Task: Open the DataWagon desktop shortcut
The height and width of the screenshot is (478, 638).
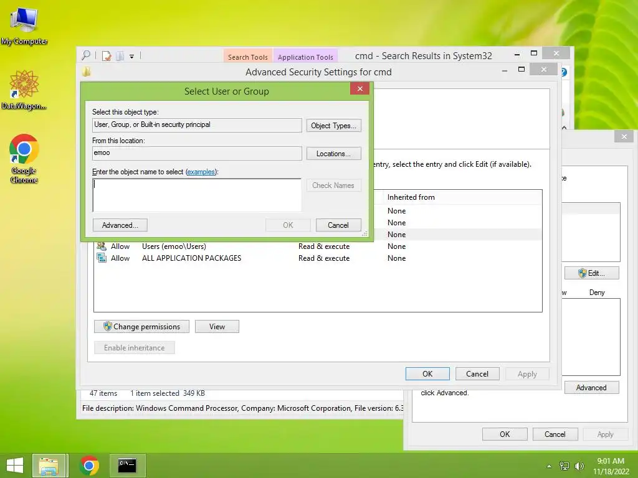Action: click(x=24, y=90)
